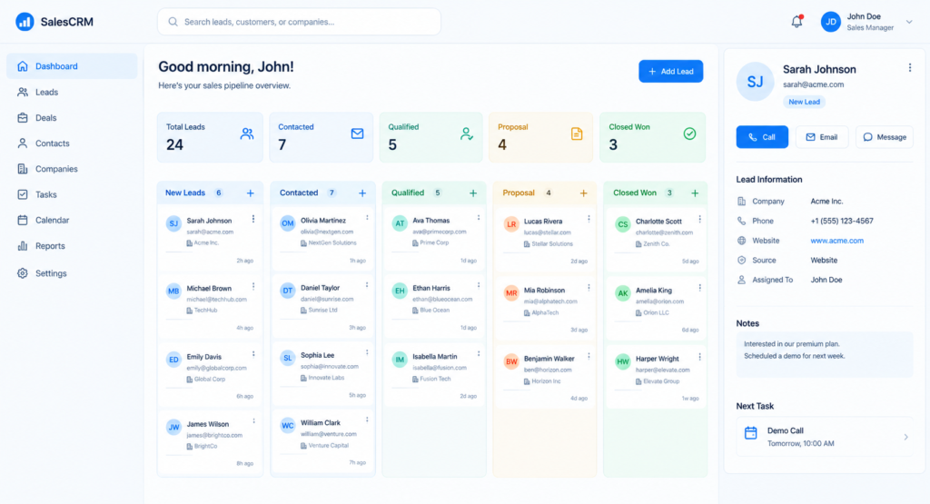This screenshot has height=504, width=930.
Task: Click the Acme Inc. company value
Action: pyautogui.click(x=826, y=201)
